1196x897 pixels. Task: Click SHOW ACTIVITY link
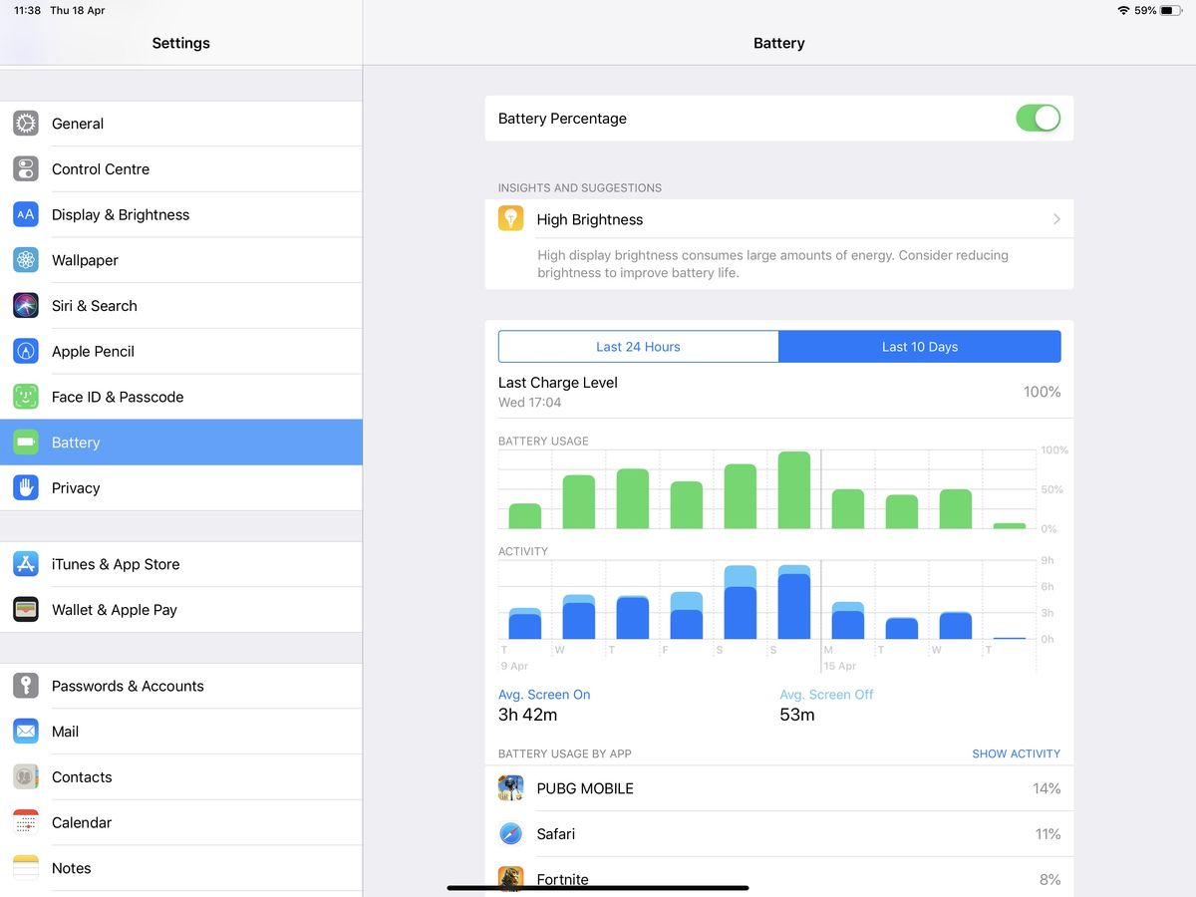click(1017, 753)
